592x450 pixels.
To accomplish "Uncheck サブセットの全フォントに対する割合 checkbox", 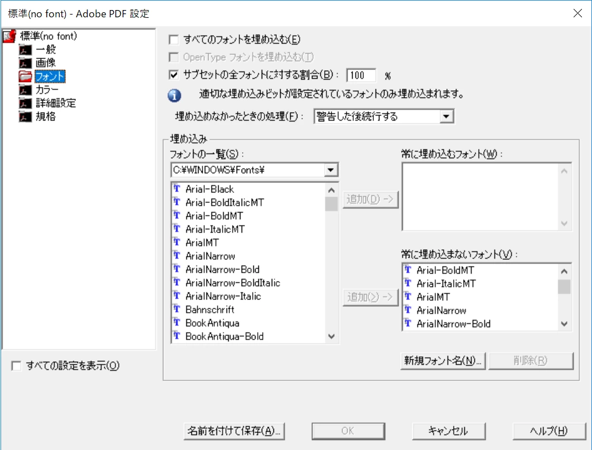I will (174, 75).
